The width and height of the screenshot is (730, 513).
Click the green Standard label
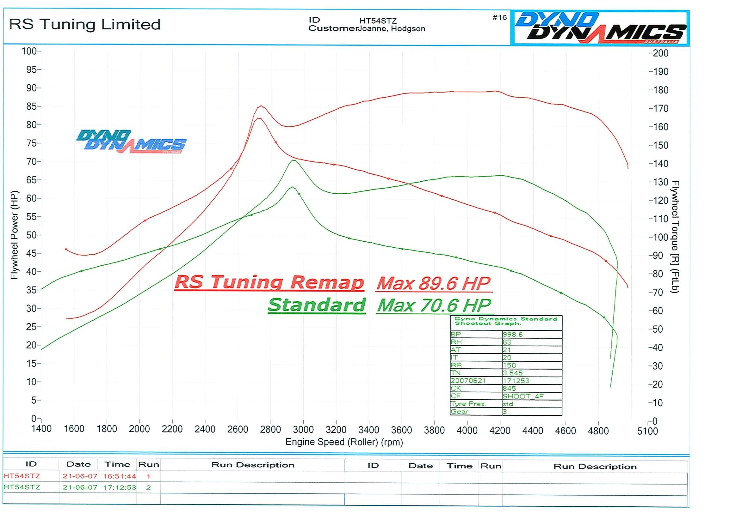click(317, 305)
